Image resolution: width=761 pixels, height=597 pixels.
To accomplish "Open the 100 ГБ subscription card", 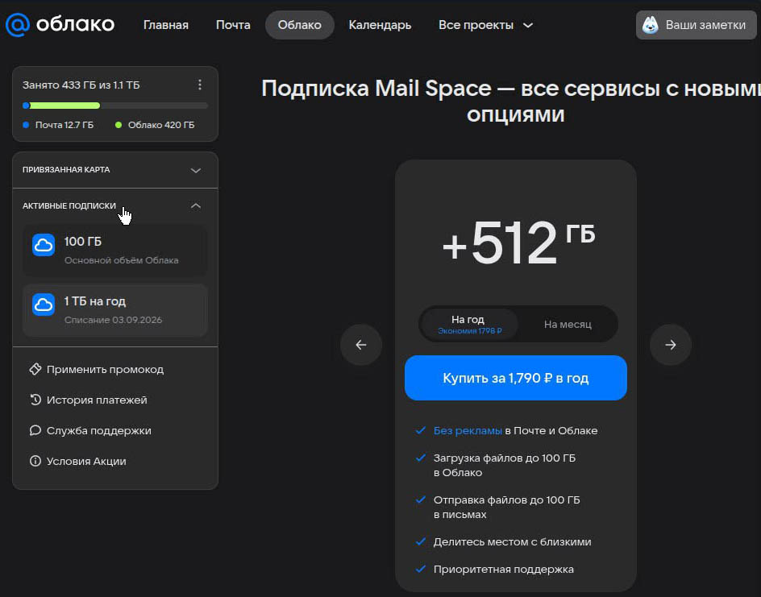I will (x=115, y=251).
